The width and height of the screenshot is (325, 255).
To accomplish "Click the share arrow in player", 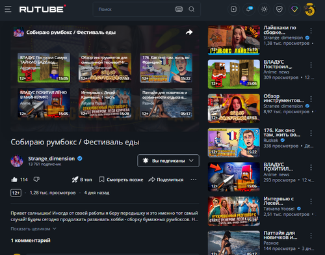I will tap(189, 33).
